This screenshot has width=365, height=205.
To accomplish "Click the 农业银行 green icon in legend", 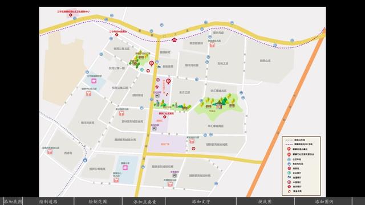I will [289, 173].
